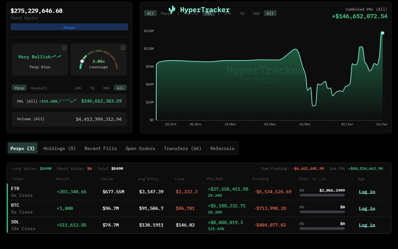Switch to the Recent Fills tab
Viewport: 398px width, 249px height.
(x=100, y=148)
